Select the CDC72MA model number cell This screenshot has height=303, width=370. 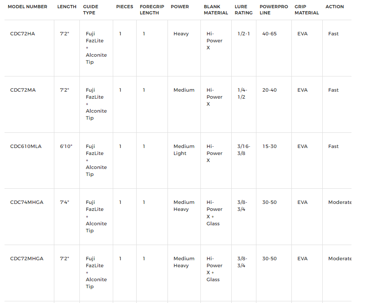(x=23, y=90)
